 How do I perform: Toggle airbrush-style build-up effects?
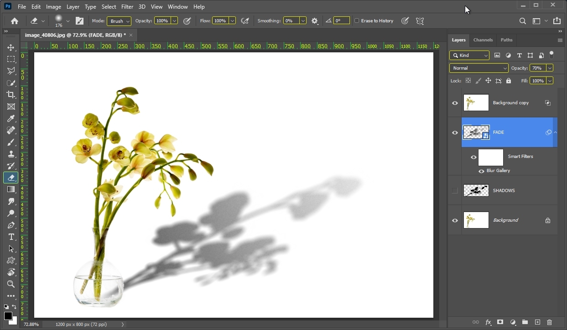tap(245, 20)
